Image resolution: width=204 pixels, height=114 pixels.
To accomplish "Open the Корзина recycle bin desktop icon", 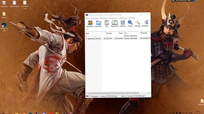I will click(4, 4).
